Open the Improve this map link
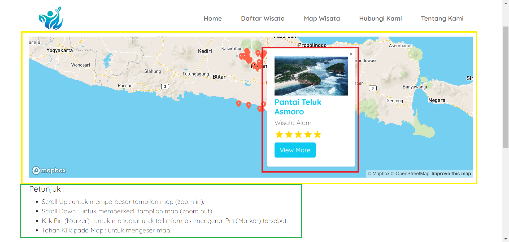 (x=451, y=174)
